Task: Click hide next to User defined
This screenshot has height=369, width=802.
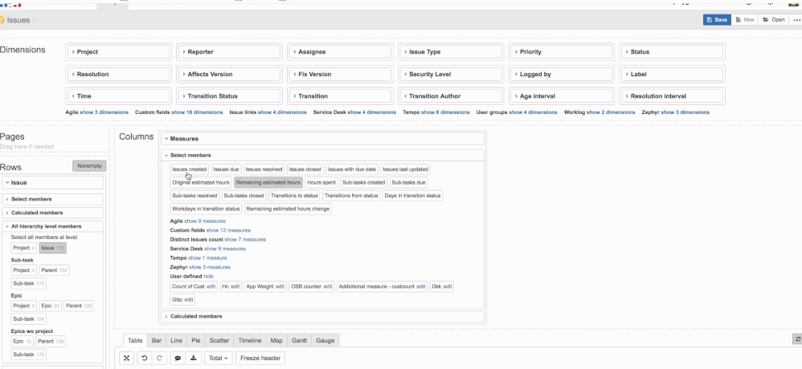Action: pos(208,276)
